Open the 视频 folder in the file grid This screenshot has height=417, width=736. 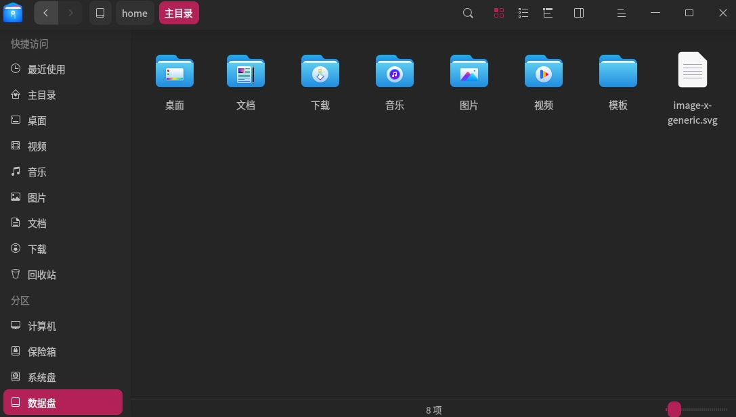[x=544, y=71]
